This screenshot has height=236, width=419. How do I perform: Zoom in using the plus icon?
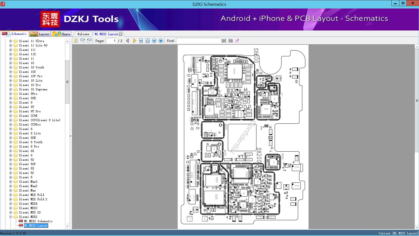click(161, 41)
